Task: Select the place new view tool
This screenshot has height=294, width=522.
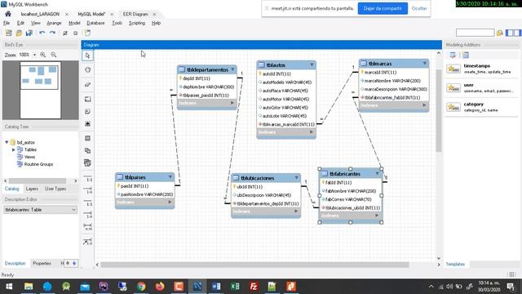Action: (87, 150)
